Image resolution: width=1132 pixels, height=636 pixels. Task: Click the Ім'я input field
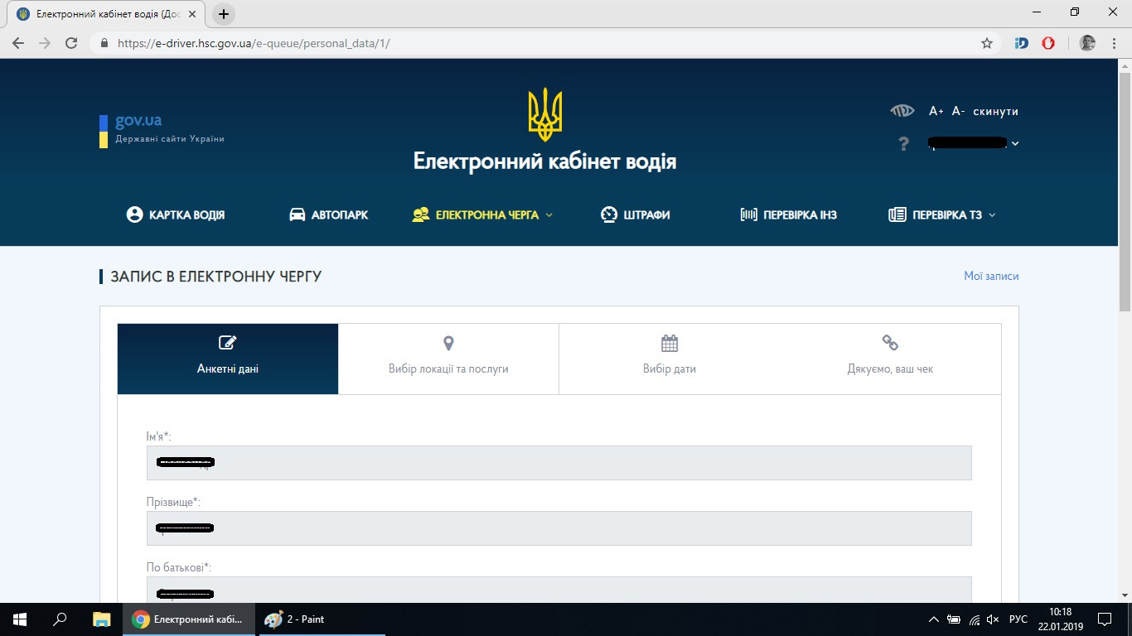tap(559, 463)
